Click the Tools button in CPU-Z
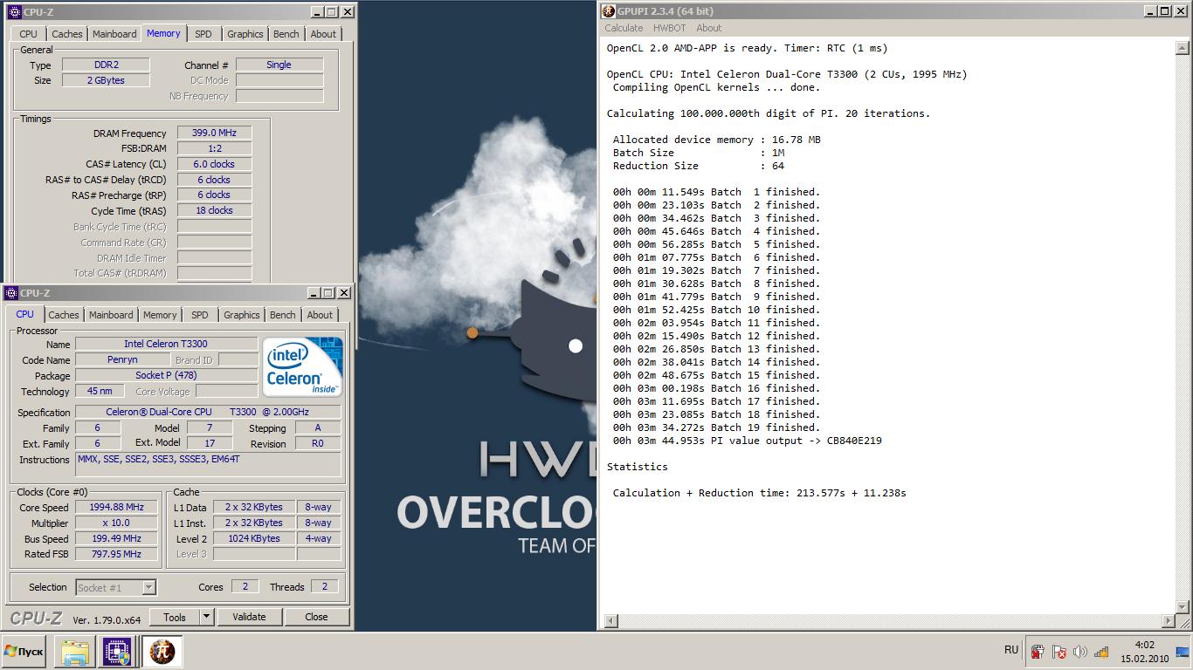Screen dimensions: 1193x670 [x=175, y=617]
